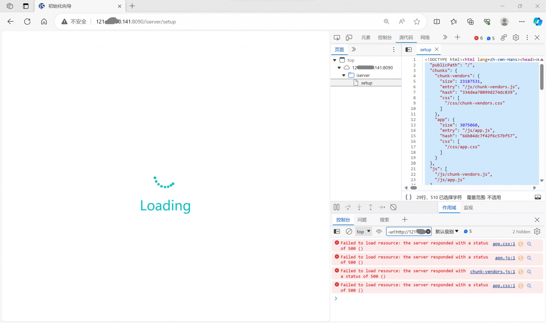Show more DevTools tabs chevron
546x323 pixels.
(x=445, y=37)
